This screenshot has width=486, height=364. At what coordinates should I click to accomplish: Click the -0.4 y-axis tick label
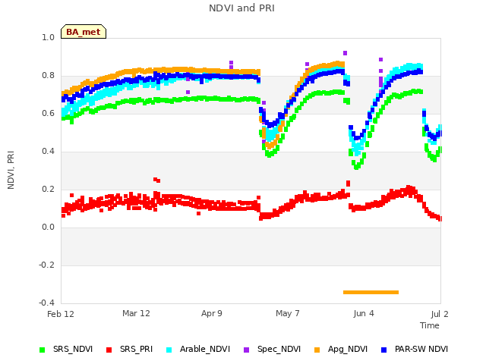coord(46,303)
